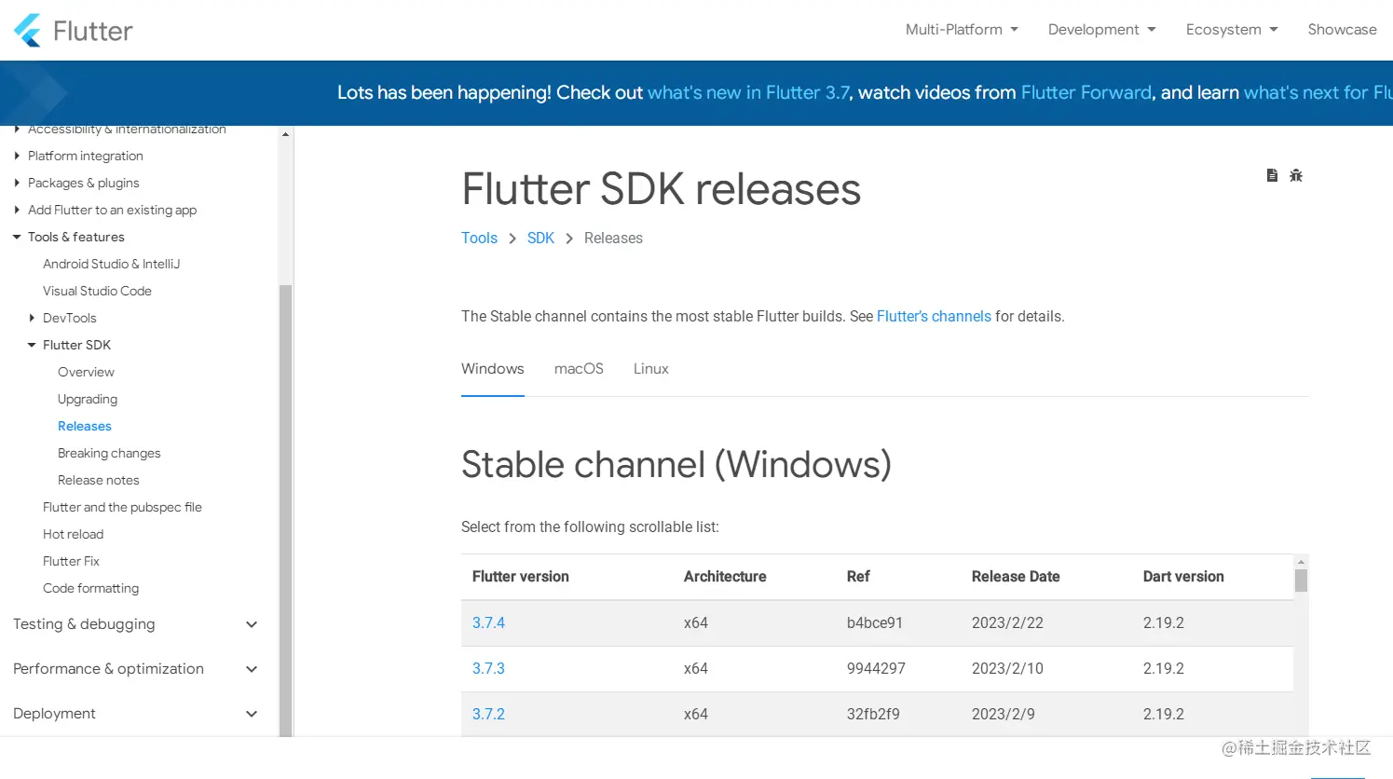
Task: Expand the Performance & optimization section
Action: (x=251, y=669)
